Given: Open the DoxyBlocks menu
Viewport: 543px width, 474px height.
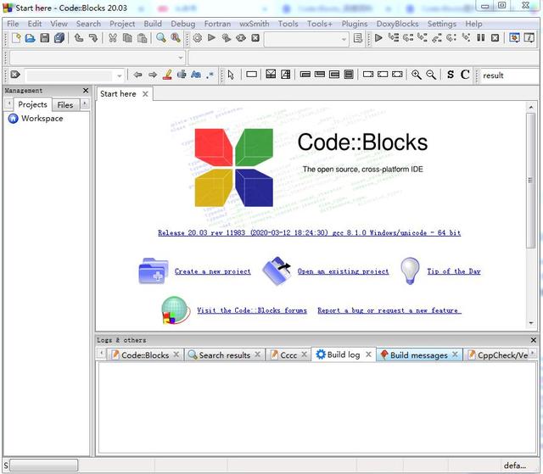Looking at the screenshot, I should pyautogui.click(x=397, y=24).
